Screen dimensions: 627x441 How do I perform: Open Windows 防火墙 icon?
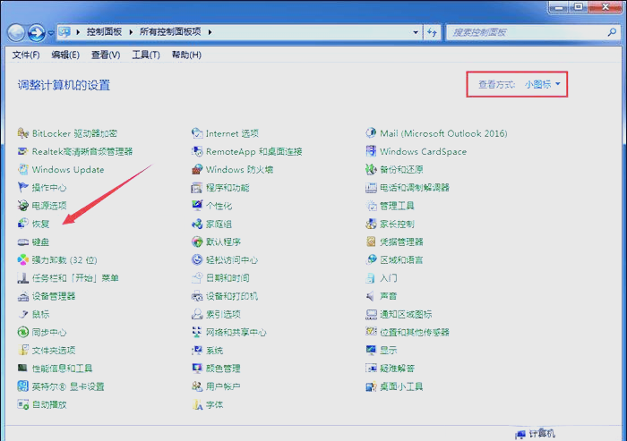[x=198, y=170]
